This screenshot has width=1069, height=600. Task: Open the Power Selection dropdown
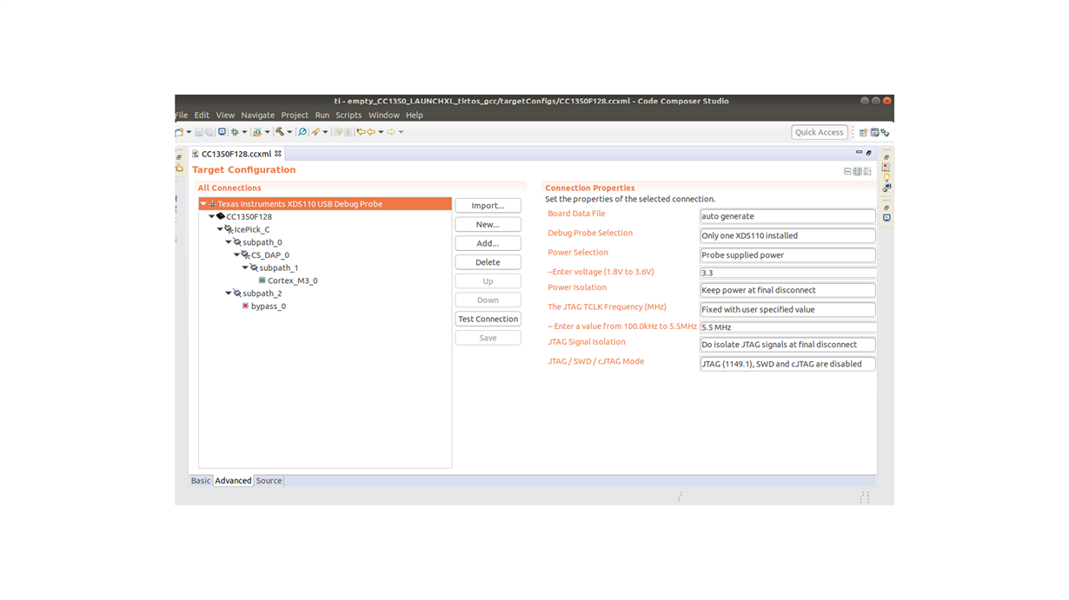[x=787, y=255]
